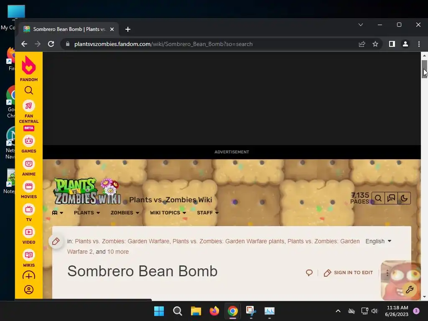Open the more actions vertical dots near title
Screen dimensions: 428x321
[x=387, y=273]
